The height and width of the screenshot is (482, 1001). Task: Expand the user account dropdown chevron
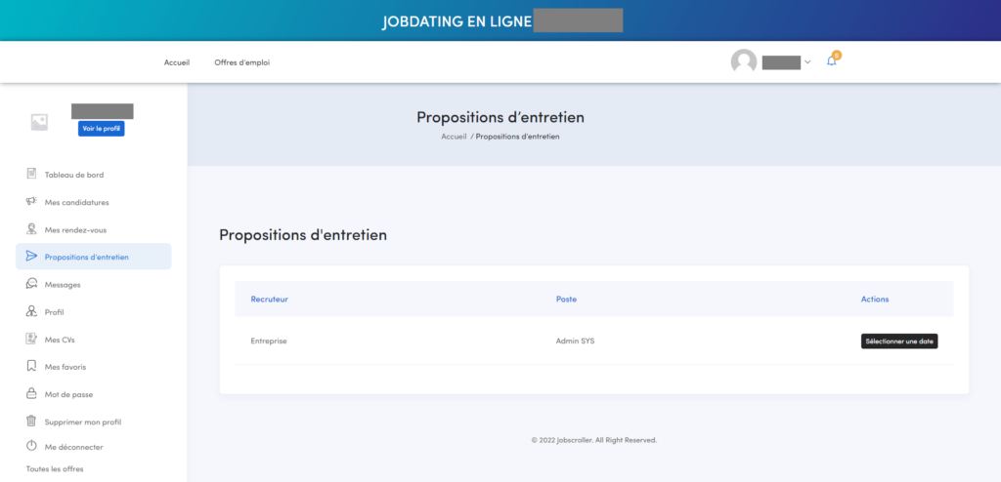click(x=807, y=62)
